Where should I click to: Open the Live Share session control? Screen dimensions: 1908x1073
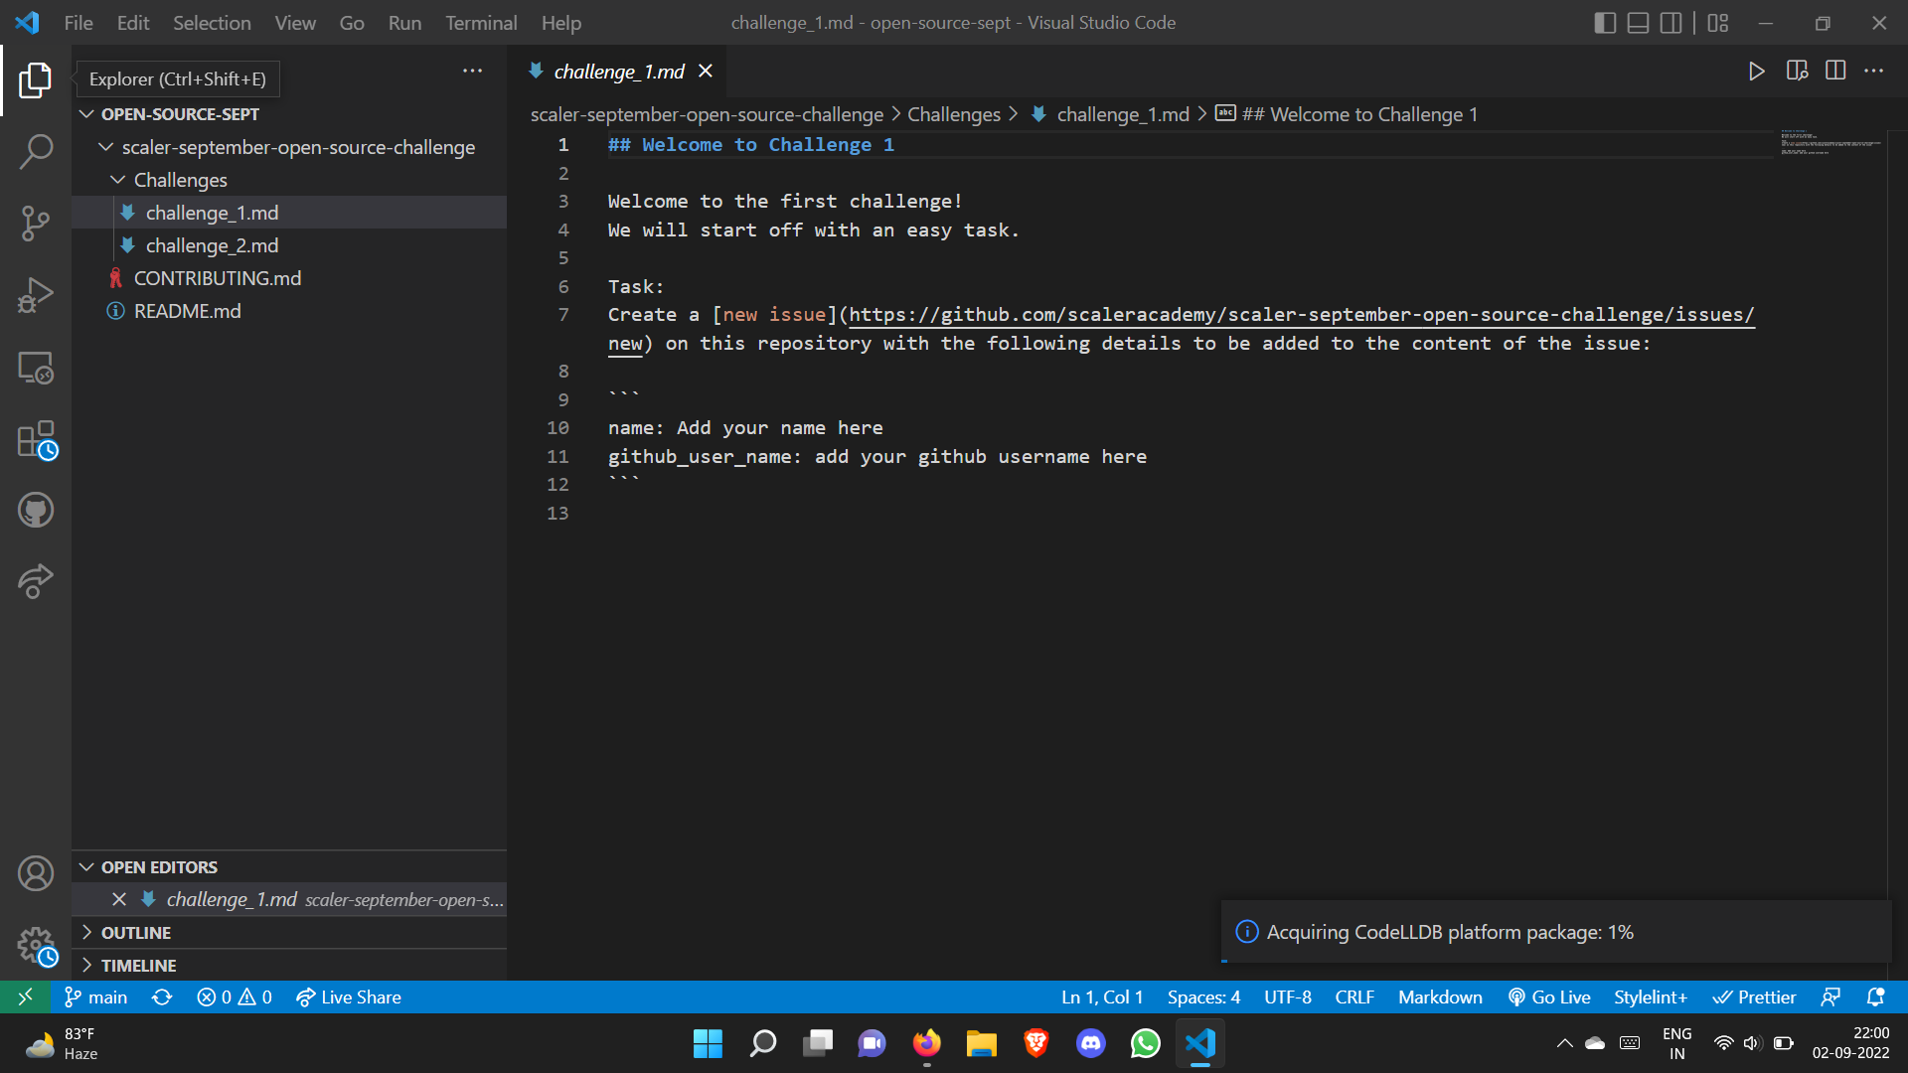(x=348, y=996)
